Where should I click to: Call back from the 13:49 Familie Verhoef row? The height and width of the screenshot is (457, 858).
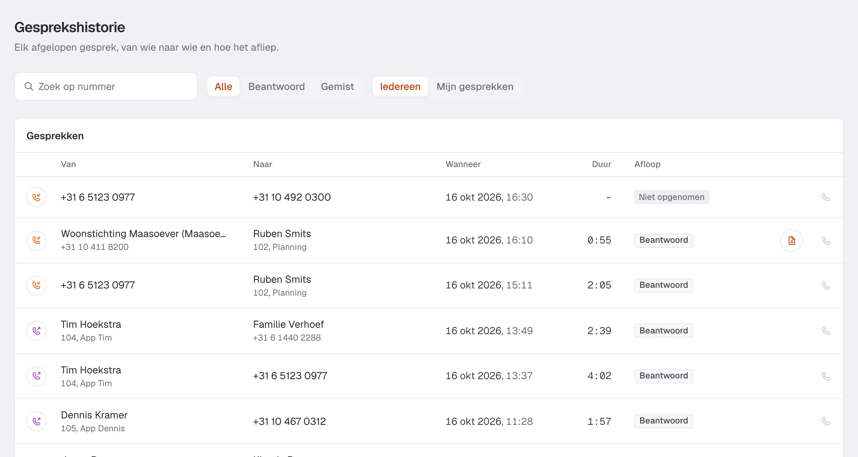click(x=826, y=331)
